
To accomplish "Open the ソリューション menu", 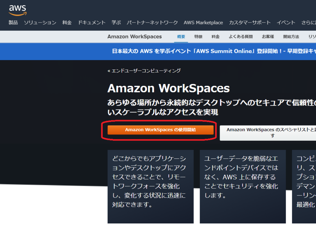I will (40, 22).
